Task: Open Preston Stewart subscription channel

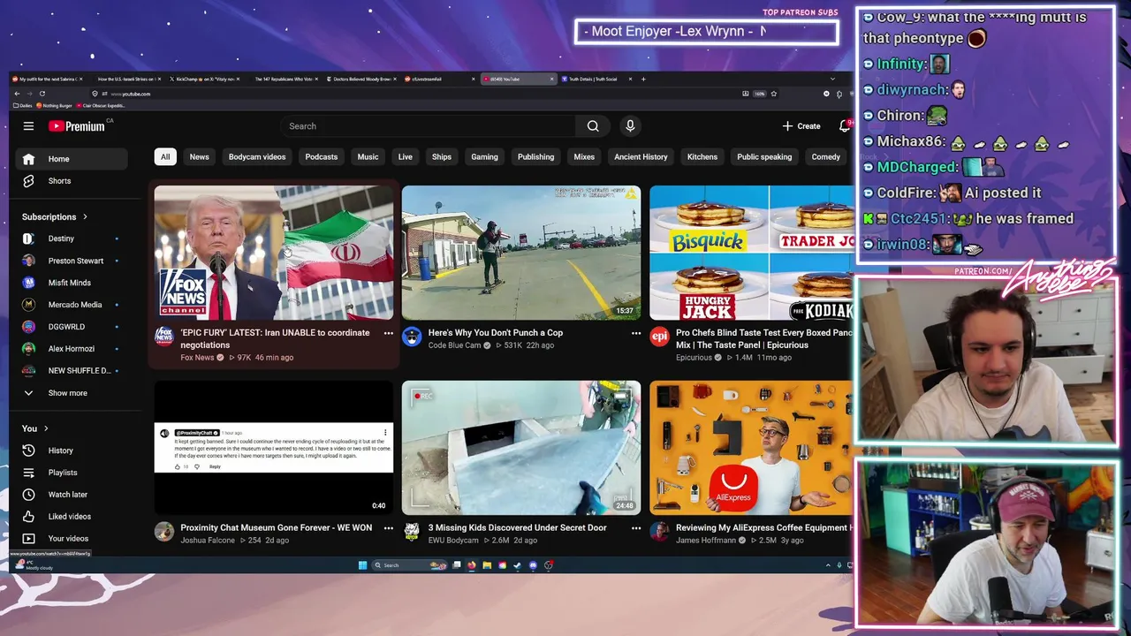Action: (72, 261)
